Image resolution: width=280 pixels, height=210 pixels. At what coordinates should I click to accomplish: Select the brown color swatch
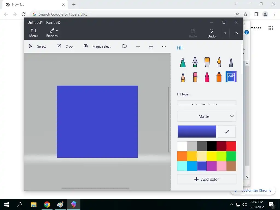coord(231,166)
